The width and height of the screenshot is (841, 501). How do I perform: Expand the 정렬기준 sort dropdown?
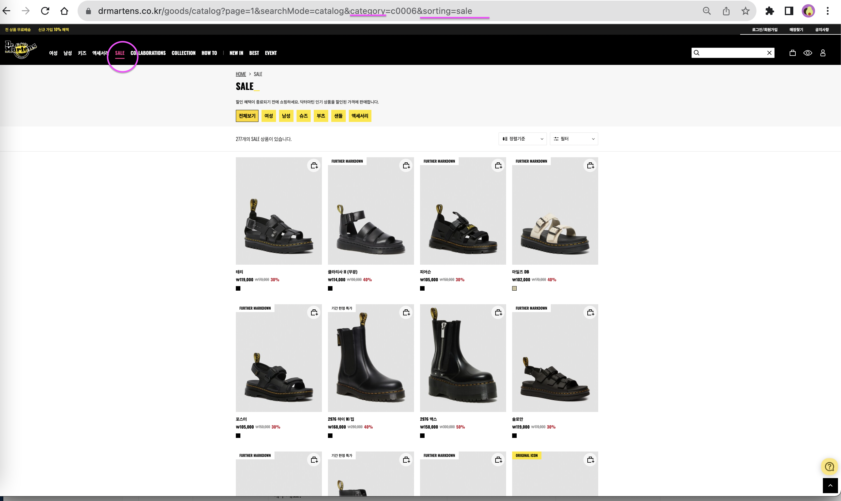pyautogui.click(x=522, y=139)
